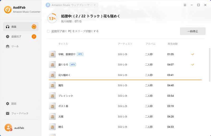Click duration 03:41
The width and height of the screenshot is (211, 136).
click(170, 75)
